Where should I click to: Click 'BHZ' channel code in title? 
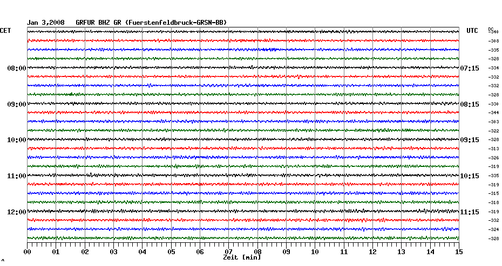[x=104, y=23]
